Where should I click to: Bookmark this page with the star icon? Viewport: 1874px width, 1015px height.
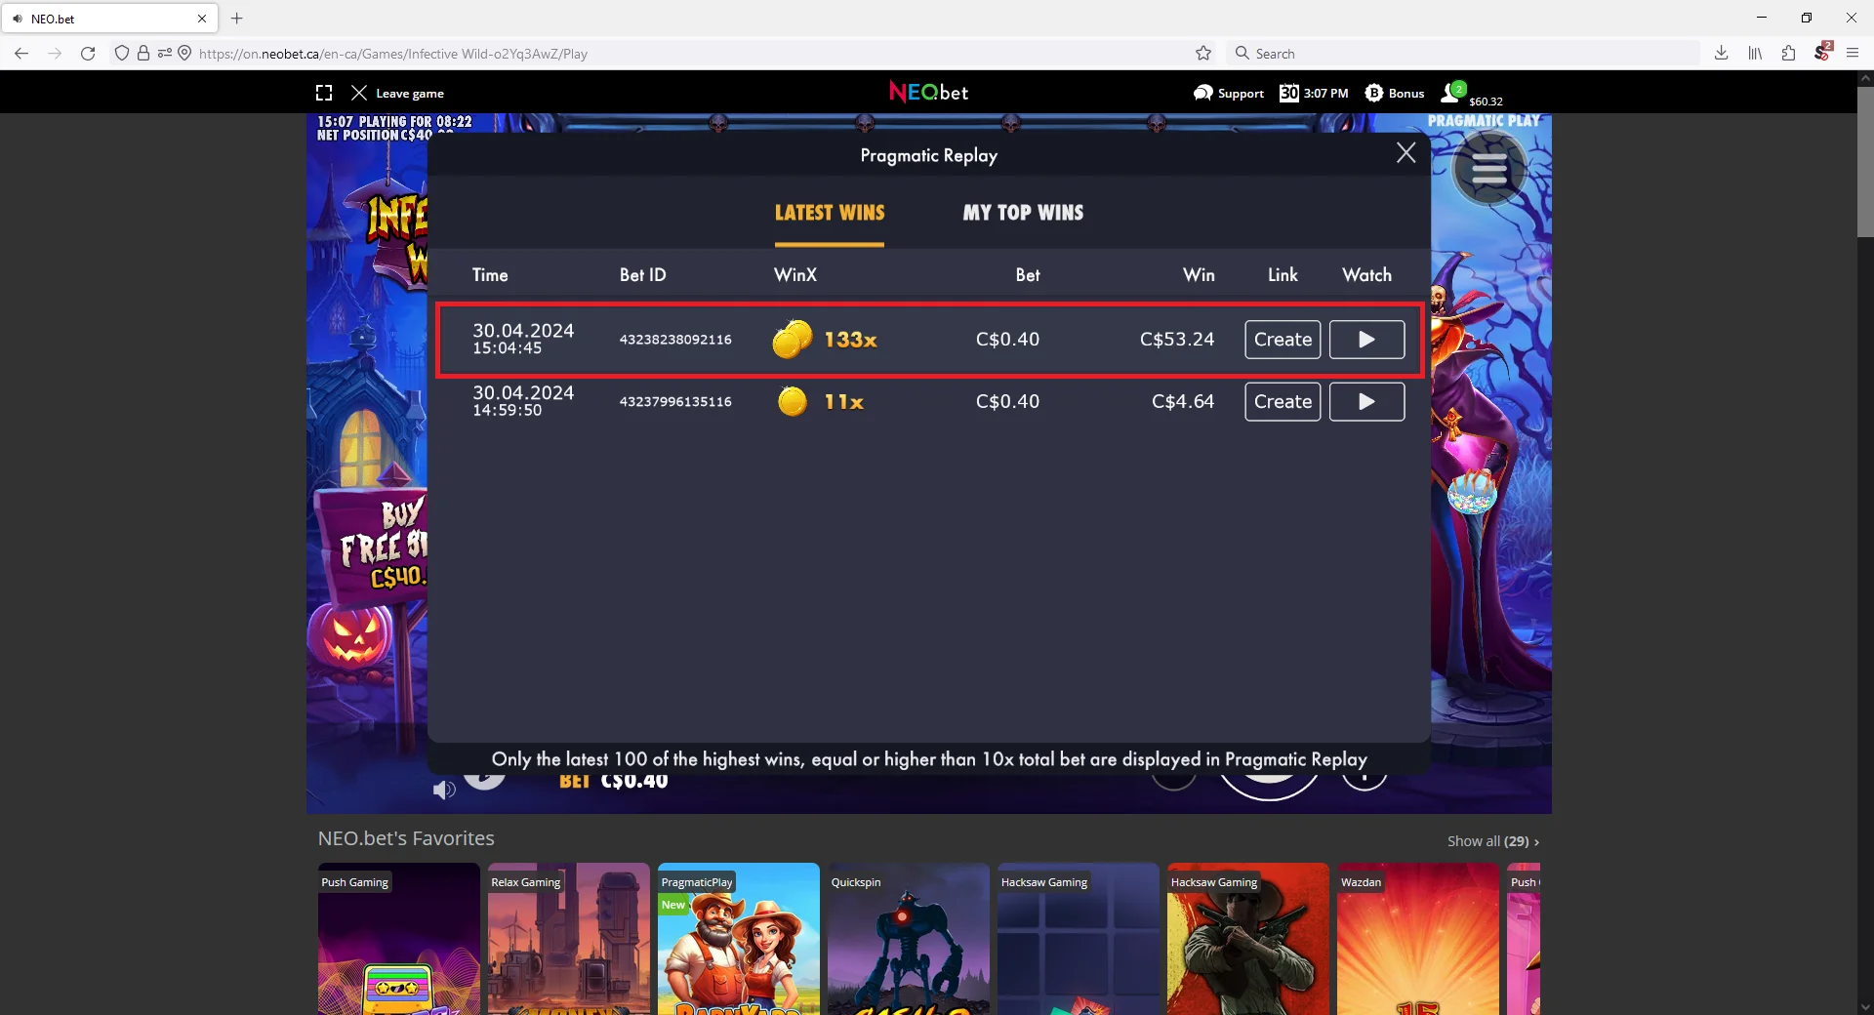click(1203, 54)
